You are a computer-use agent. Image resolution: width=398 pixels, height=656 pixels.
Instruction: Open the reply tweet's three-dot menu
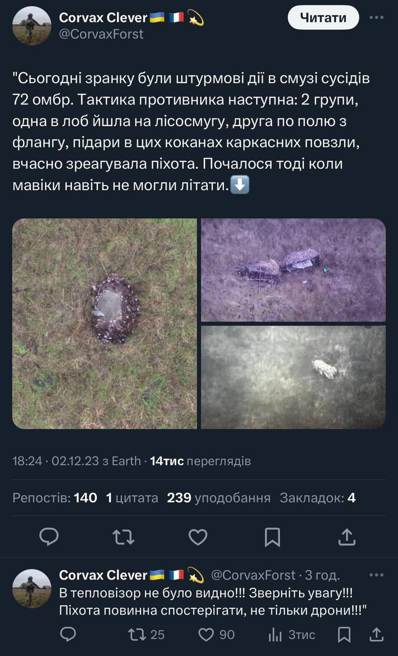coord(376,575)
